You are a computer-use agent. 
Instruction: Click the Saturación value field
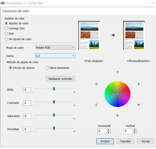27,116
